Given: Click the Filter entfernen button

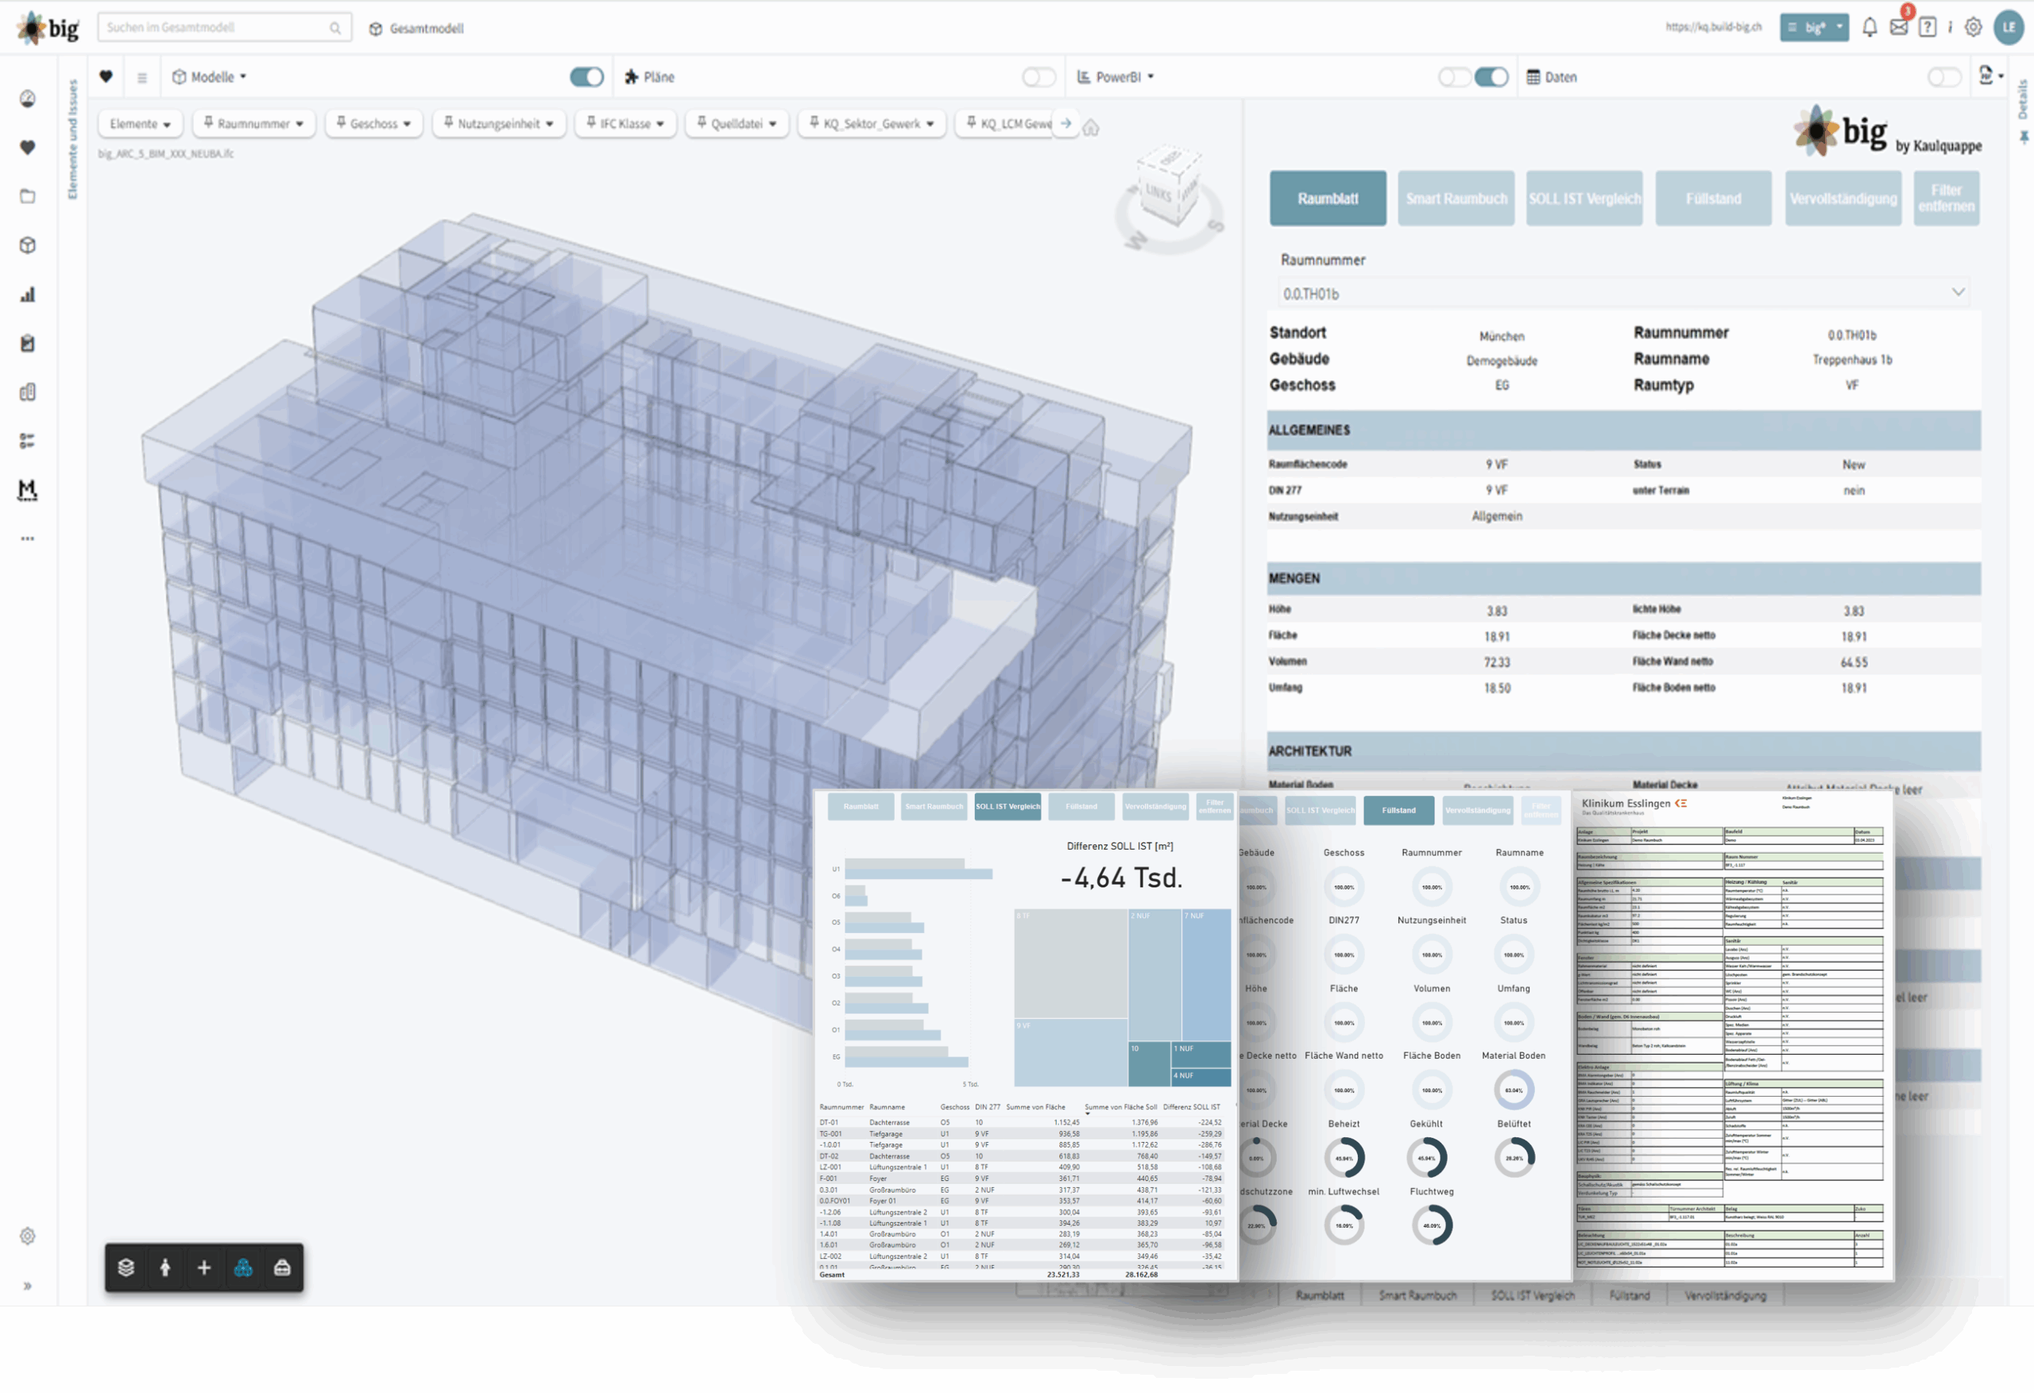Looking at the screenshot, I should point(1946,199).
